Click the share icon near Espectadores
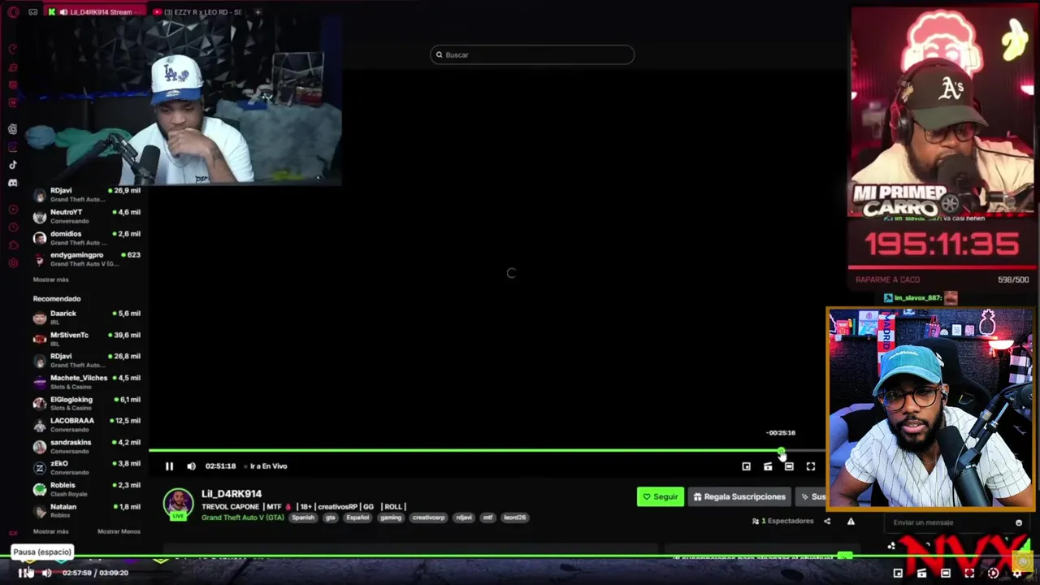Viewport: 1040px width, 585px height. [x=827, y=522]
